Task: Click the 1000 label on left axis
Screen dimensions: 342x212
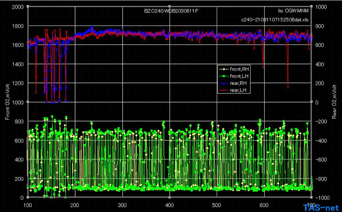Action: 18,103
